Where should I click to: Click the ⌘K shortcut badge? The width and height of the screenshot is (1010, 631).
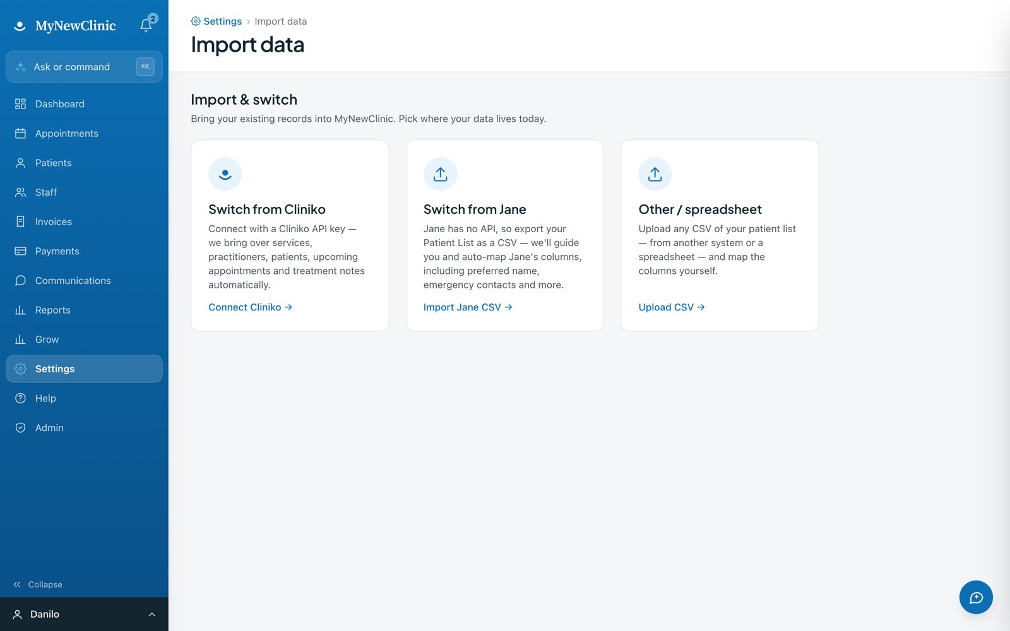145,67
